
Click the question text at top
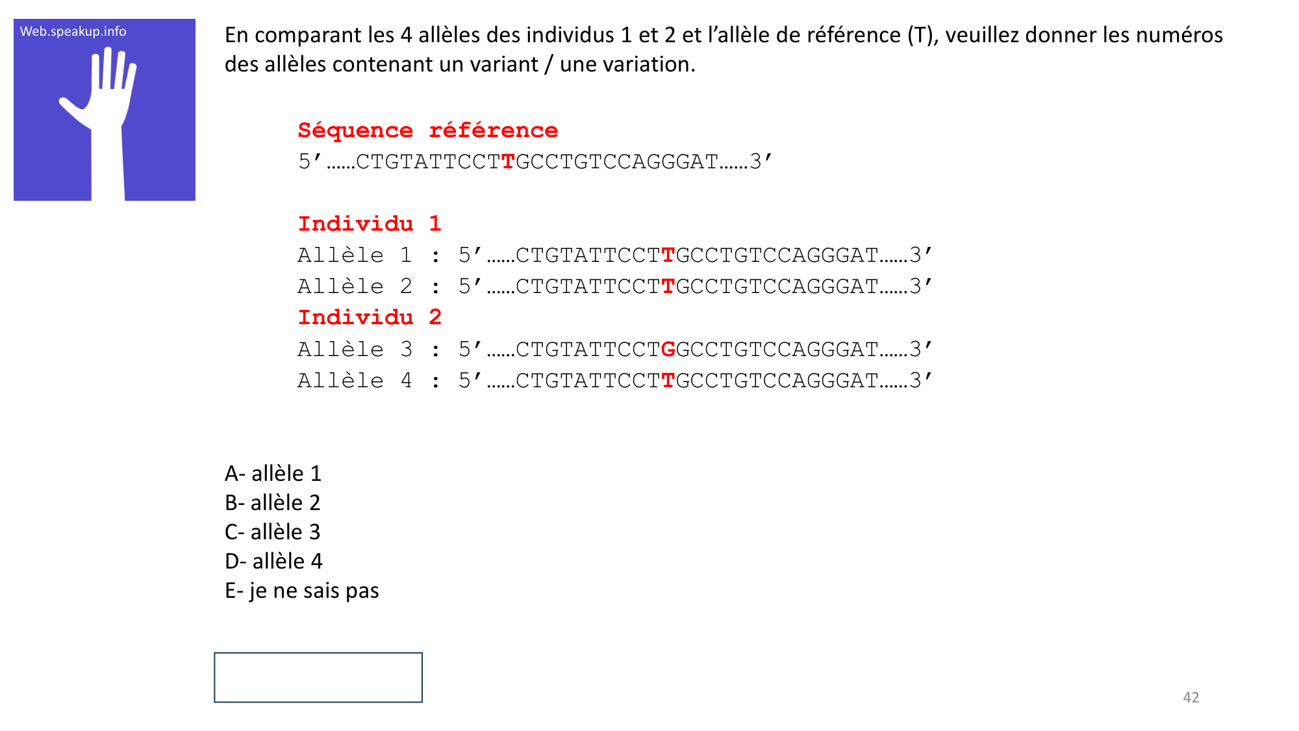point(723,49)
